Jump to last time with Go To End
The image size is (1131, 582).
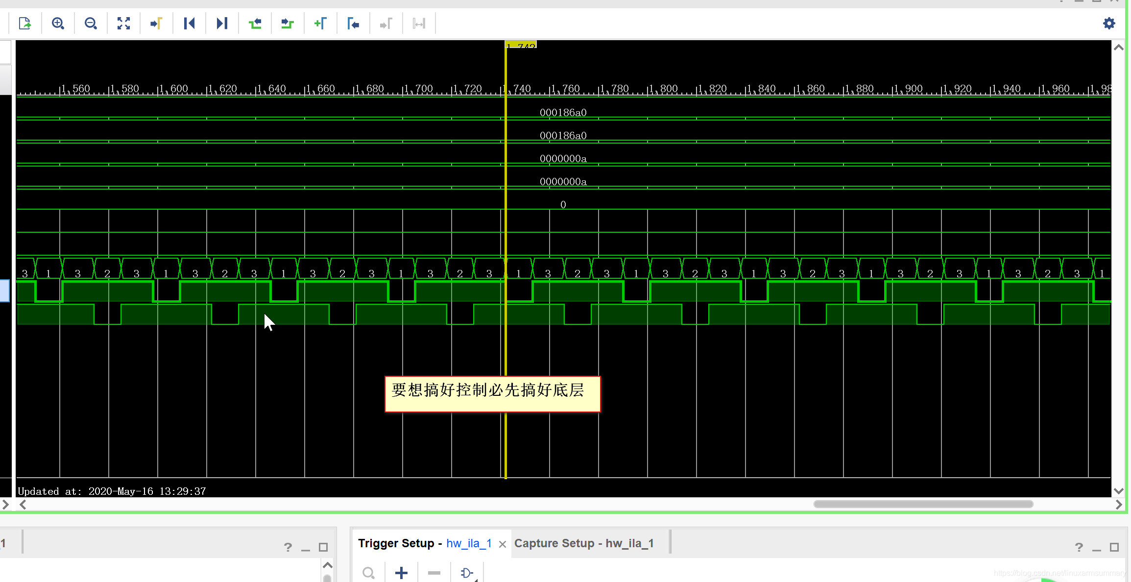coord(222,24)
